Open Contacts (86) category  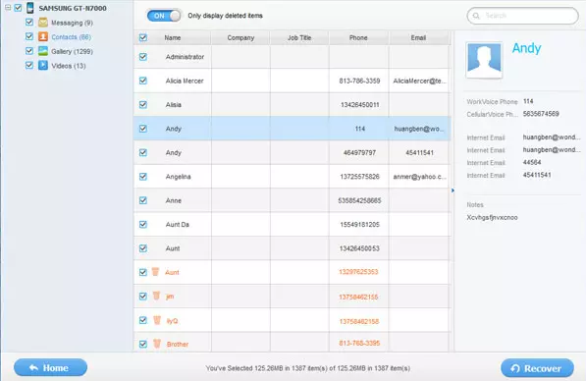pos(71,37)
